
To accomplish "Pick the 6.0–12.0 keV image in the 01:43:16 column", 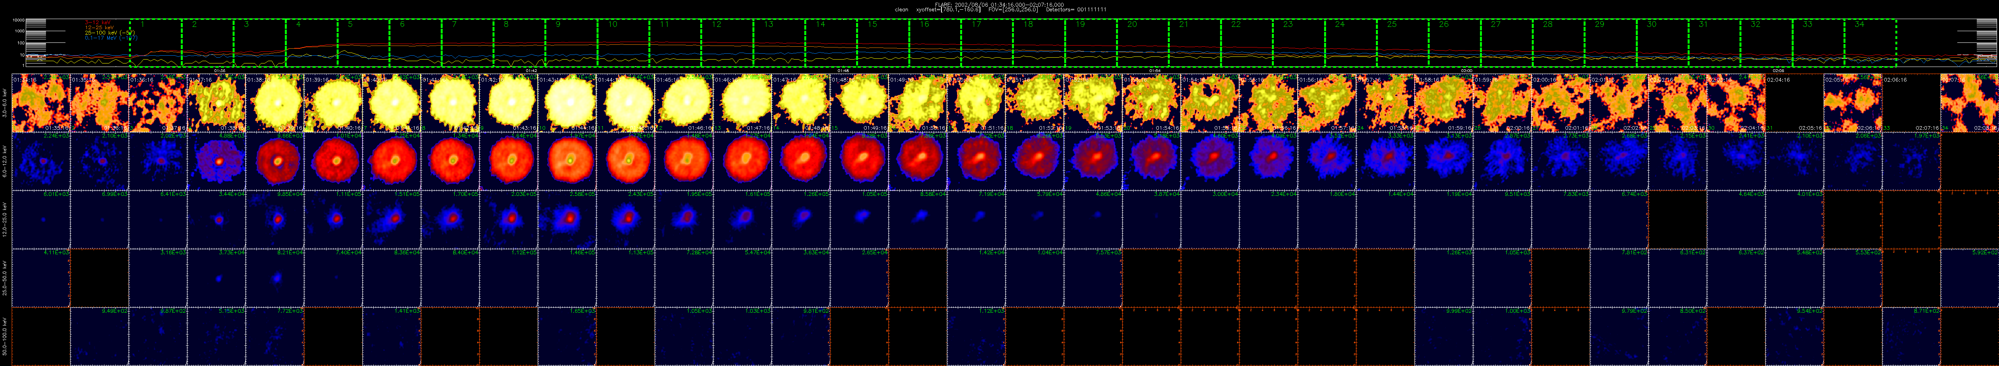I will tap(567, 161).
